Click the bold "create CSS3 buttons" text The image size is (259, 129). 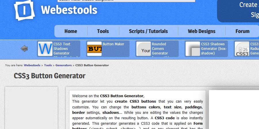(135, 101)
